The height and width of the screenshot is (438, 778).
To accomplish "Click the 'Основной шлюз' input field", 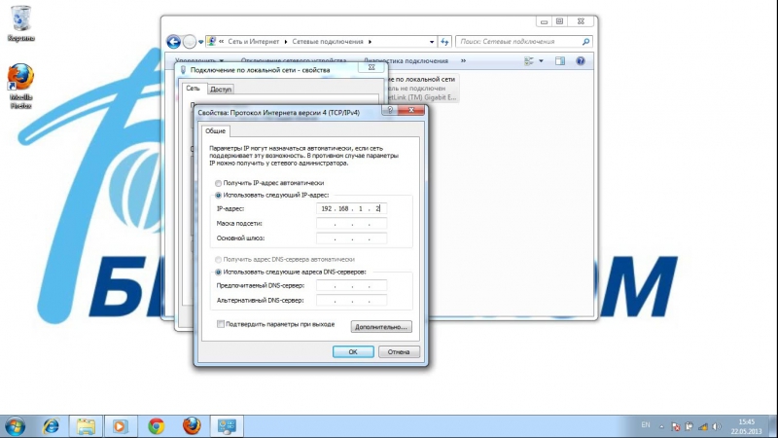I will [x=351, y=238].
